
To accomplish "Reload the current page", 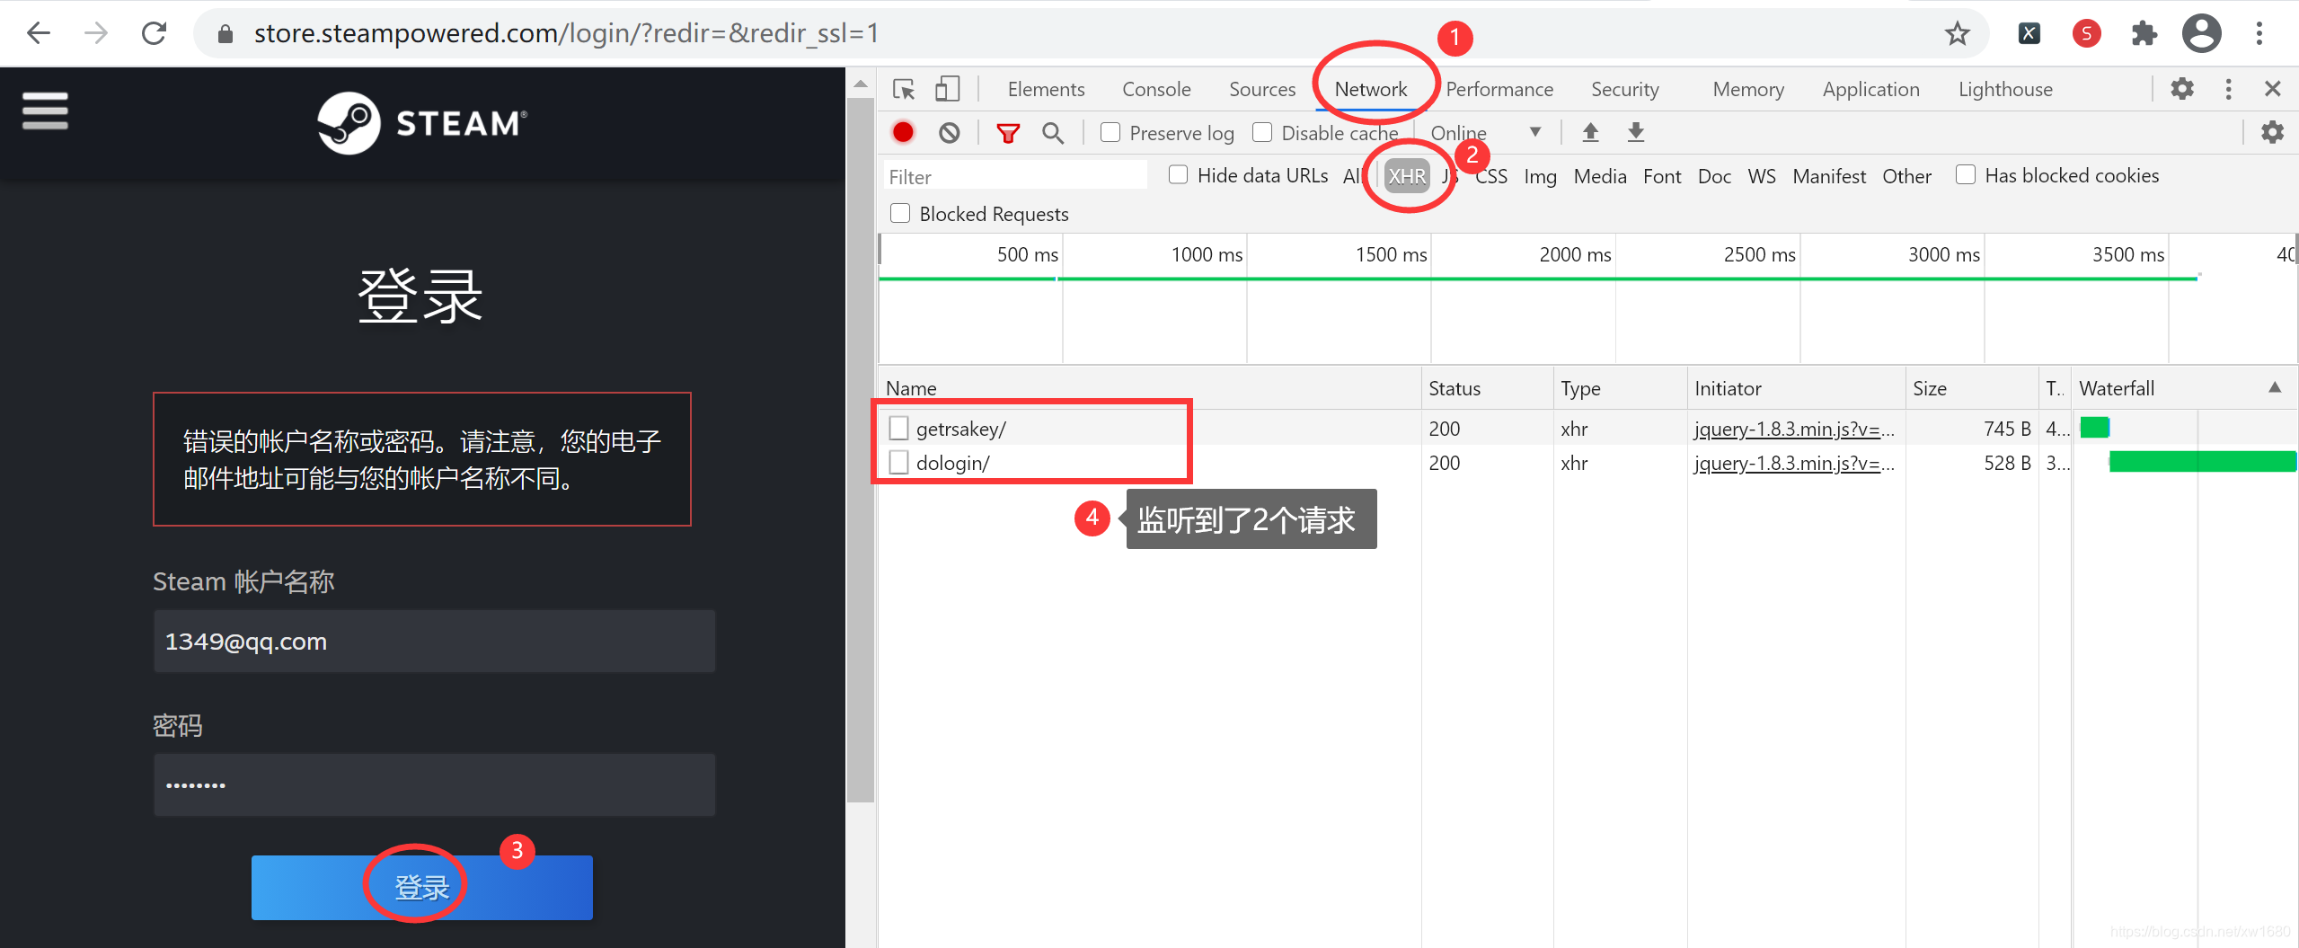I will [155, 33].
